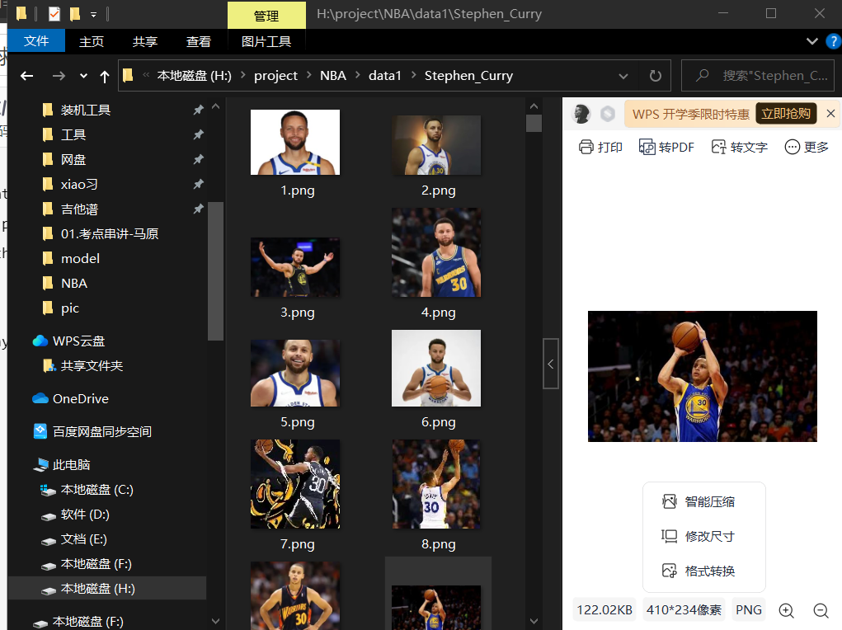
Task: Refresh the Stephen_Curry folder
Action: pos(655,76)
